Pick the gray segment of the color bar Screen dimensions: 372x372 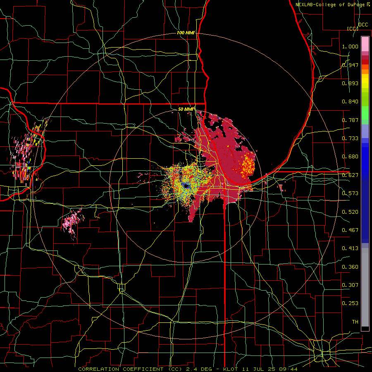pyautogui.click(x=365, y=287)
